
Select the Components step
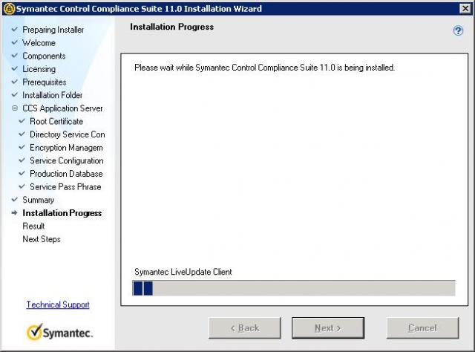(x=45, y=56)
